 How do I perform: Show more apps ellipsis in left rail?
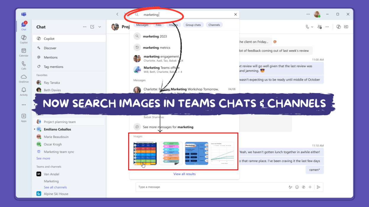click(24, 105)
